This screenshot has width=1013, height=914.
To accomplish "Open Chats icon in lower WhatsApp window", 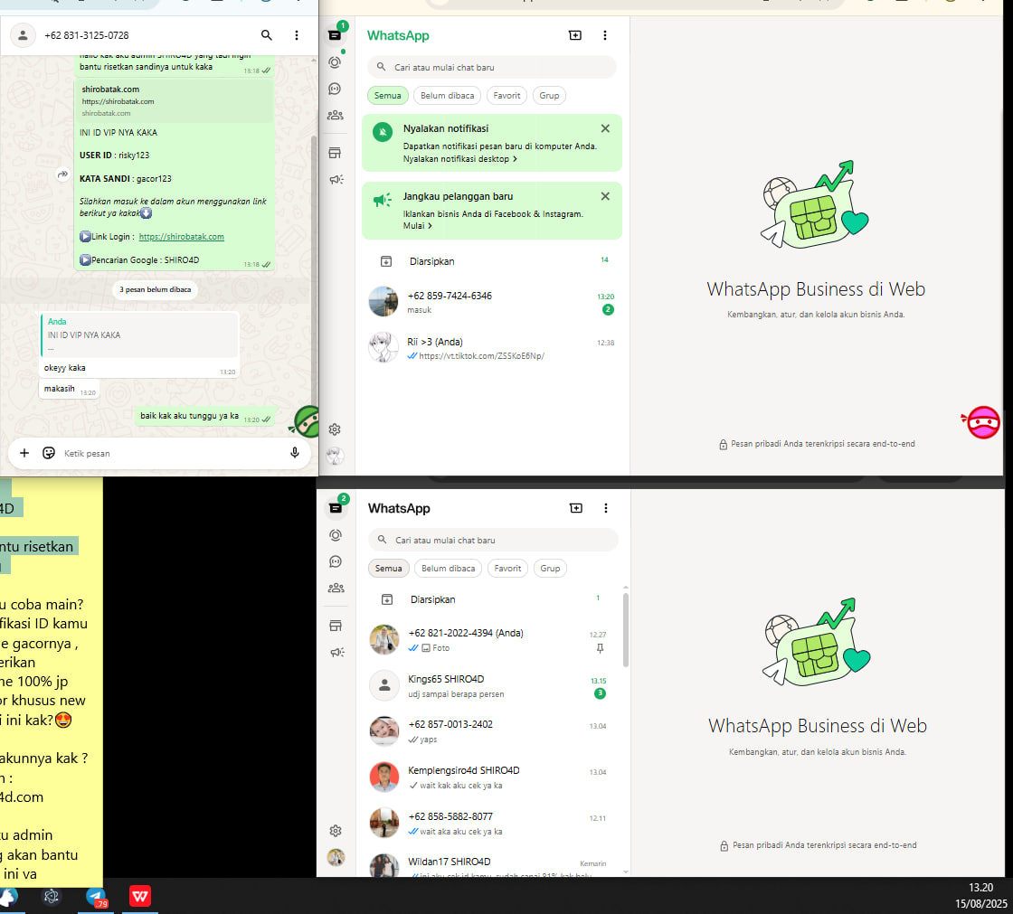I will pos(336,508).
